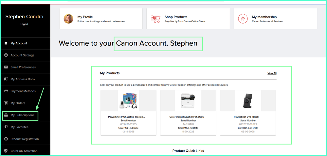Click Canon Professional Services text

pos(267,21)
